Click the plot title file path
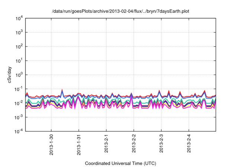The width and height of the screenshot is (238, 167). click(120, 11)
